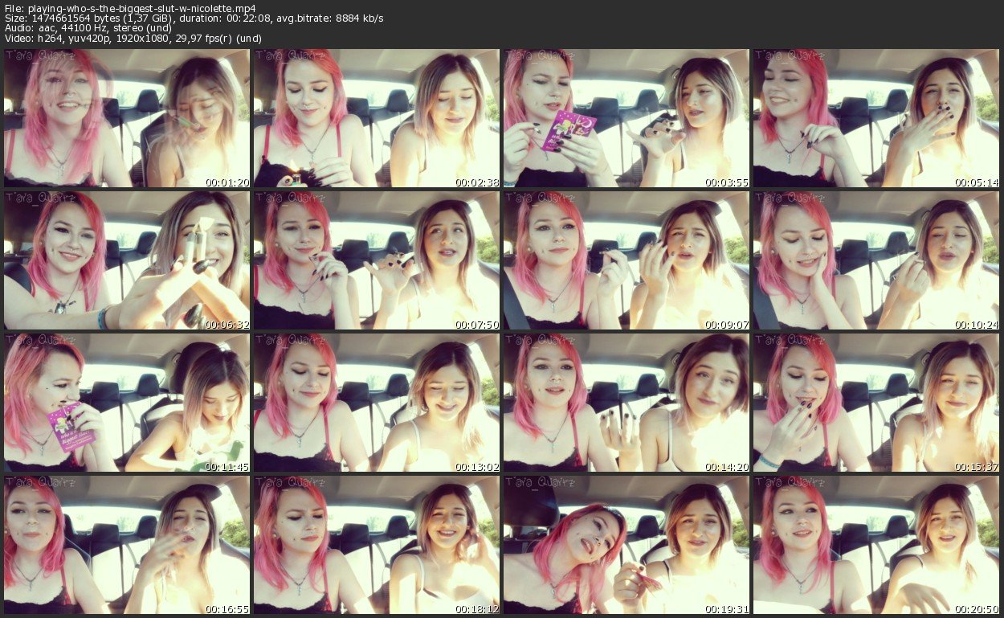Click the File name line in header
The height and width of the screenshot is (618, 1004).
[130, 8]
